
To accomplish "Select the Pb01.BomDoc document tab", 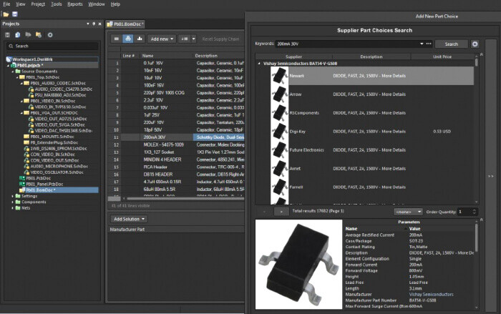I will point(125,24).
